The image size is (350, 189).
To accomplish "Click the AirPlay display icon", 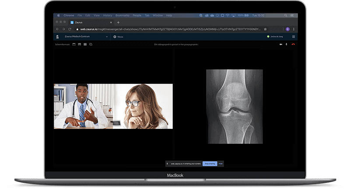I will [234, 15].
